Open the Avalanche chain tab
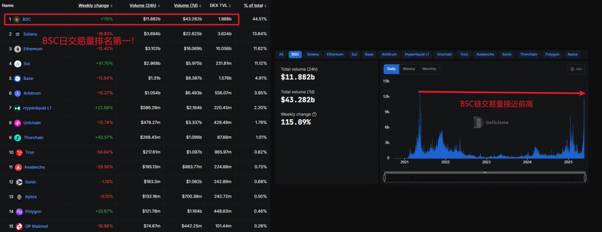Screen dimensions: 602x232 485,54
